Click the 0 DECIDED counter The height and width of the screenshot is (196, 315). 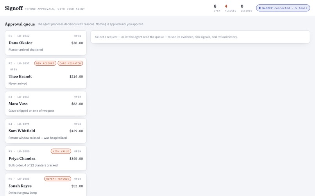pyautogui.click(x=246, y=8)
